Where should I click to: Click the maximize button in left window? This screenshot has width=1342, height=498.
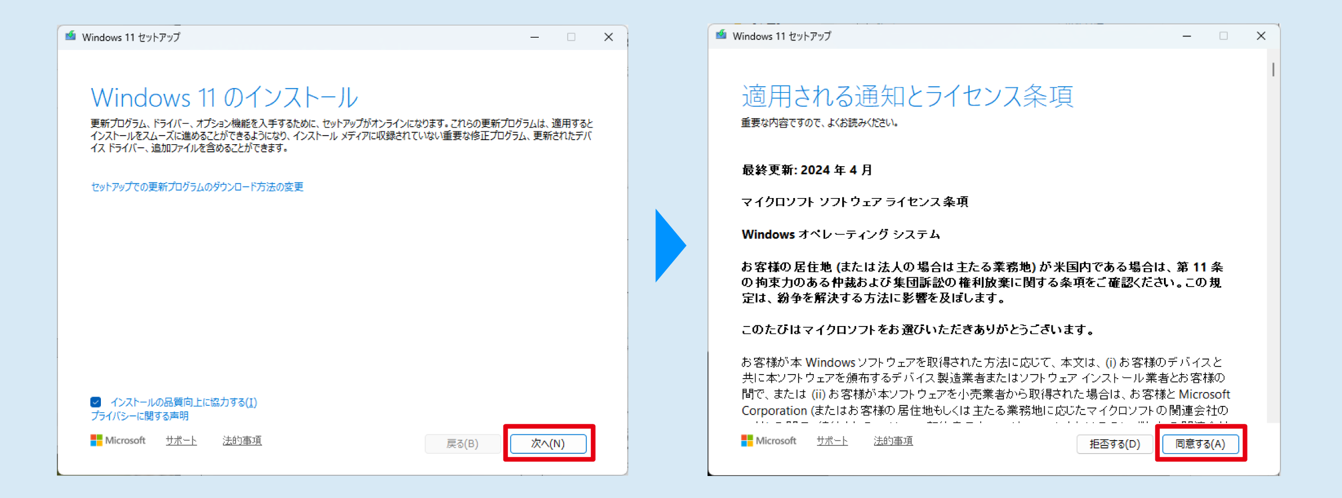[571, 37]
